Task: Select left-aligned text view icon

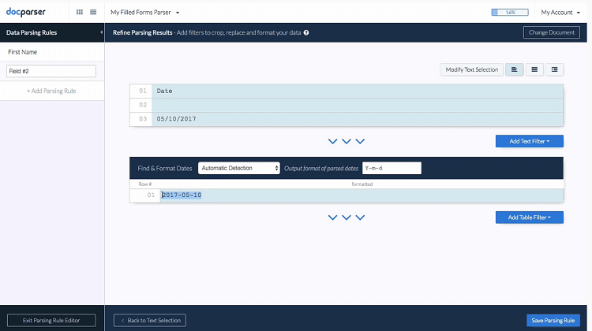Action: click(514, 69)
